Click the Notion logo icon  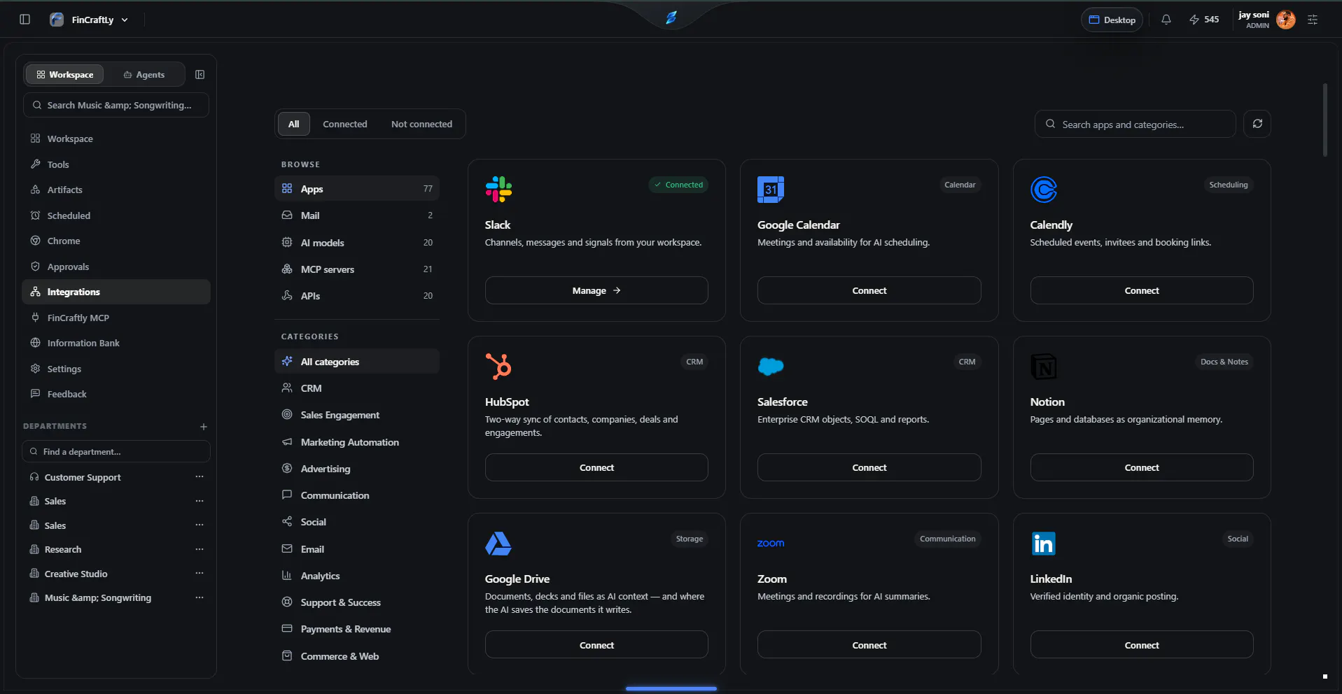(1044, 366)
